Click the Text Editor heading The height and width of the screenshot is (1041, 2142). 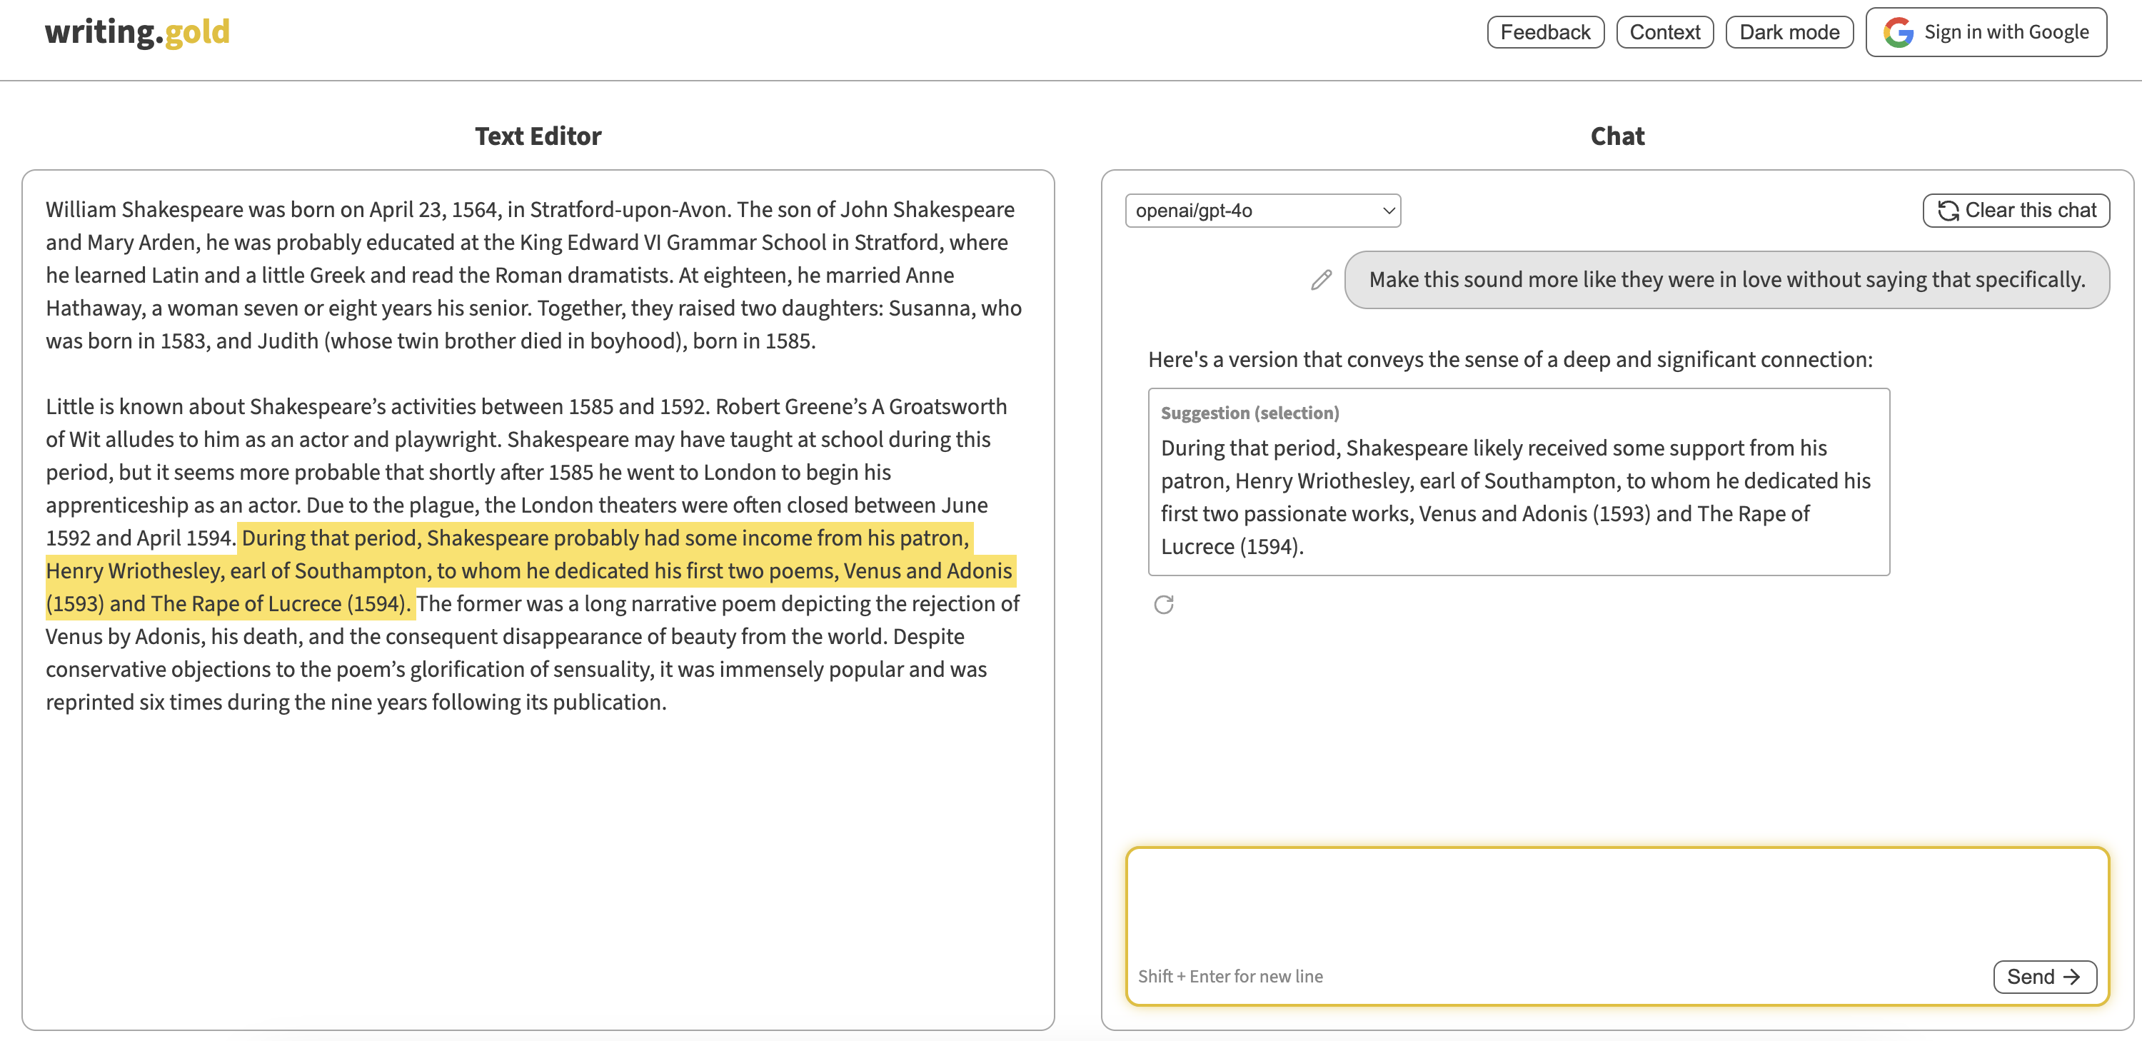pos(537,136)
